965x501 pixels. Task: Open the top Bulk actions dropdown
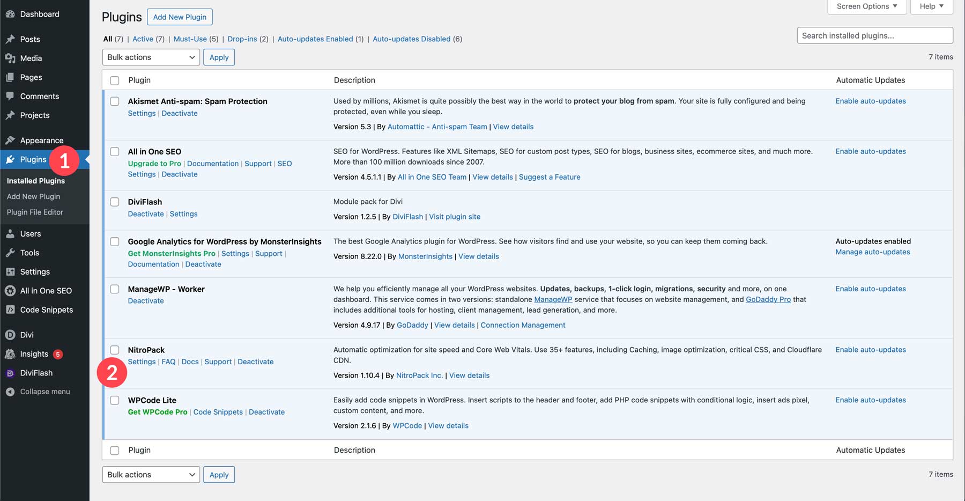click(151, 57)
